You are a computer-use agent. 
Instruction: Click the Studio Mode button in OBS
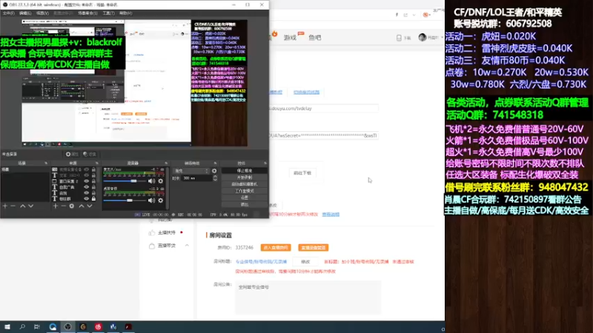point(245,191)
